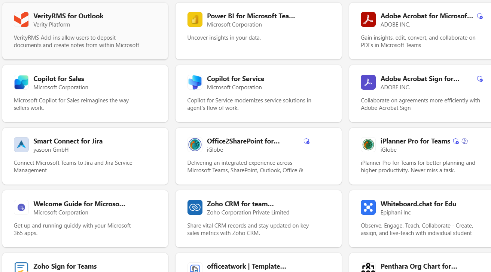Click publisher text Verity Platform
Viewport: 491px width, 272px height.
[52, 25]
